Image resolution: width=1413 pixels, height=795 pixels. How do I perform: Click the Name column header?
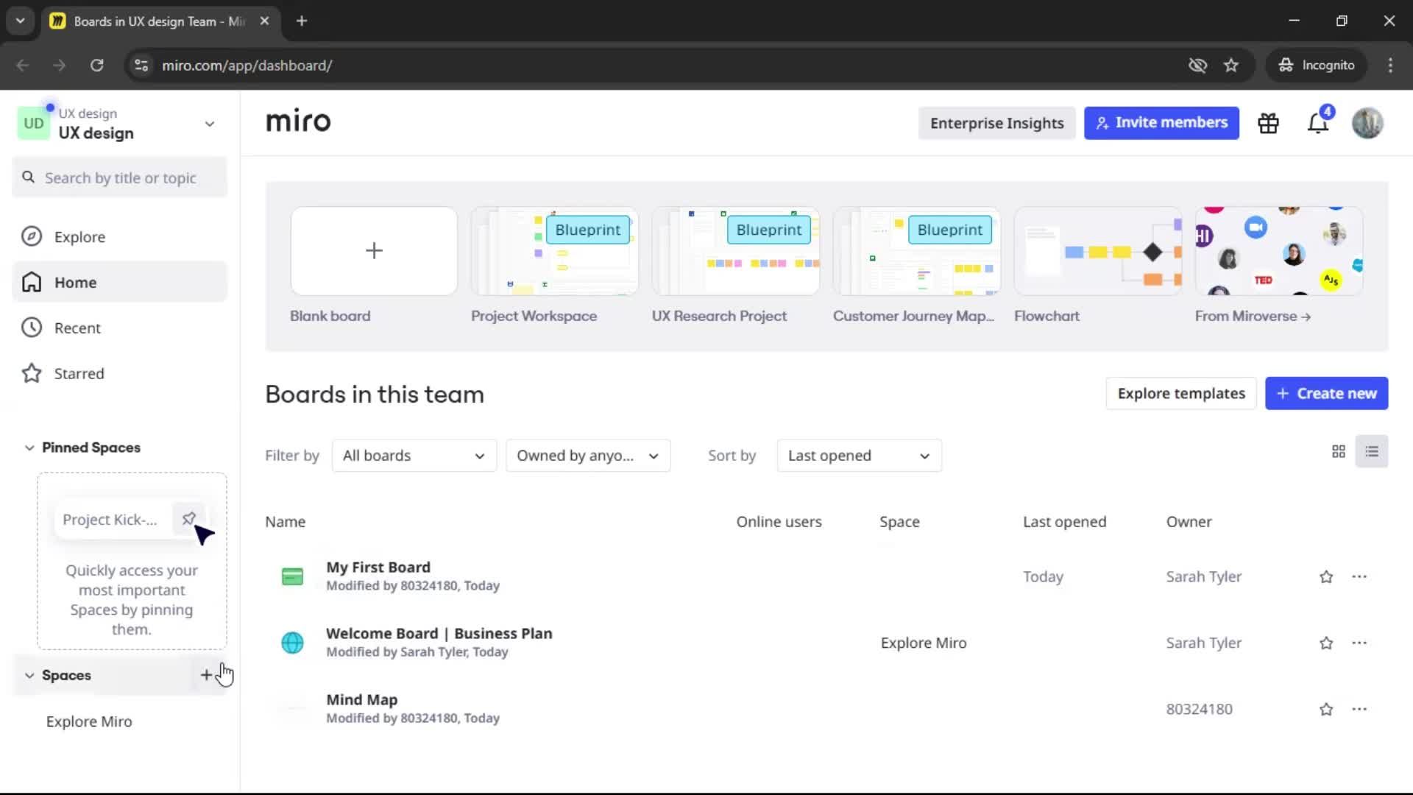point(285,522)
